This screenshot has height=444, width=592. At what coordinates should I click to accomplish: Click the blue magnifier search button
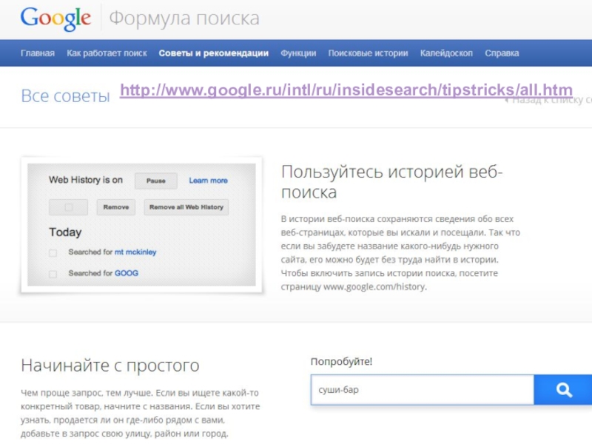563,389
